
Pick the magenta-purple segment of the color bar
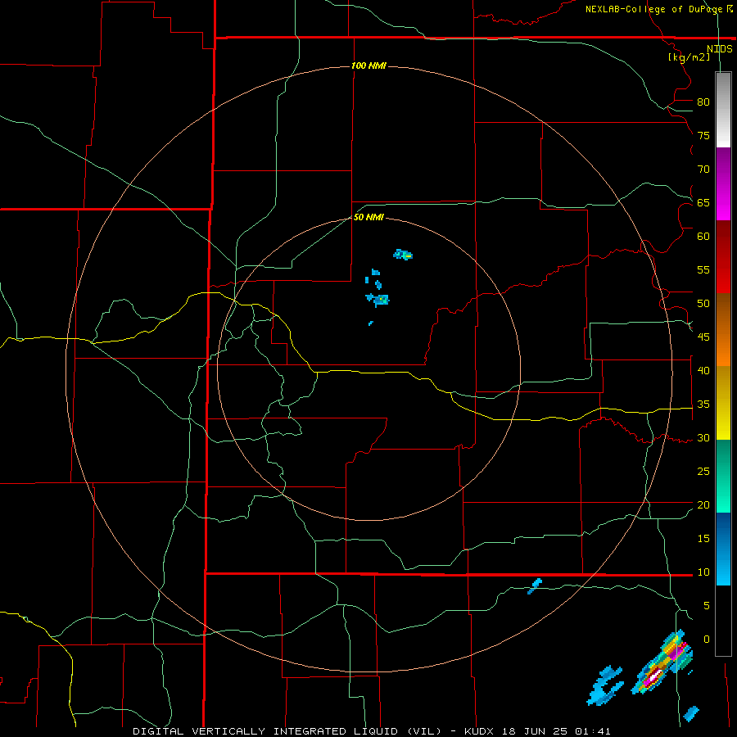click(x=723, y=183)
